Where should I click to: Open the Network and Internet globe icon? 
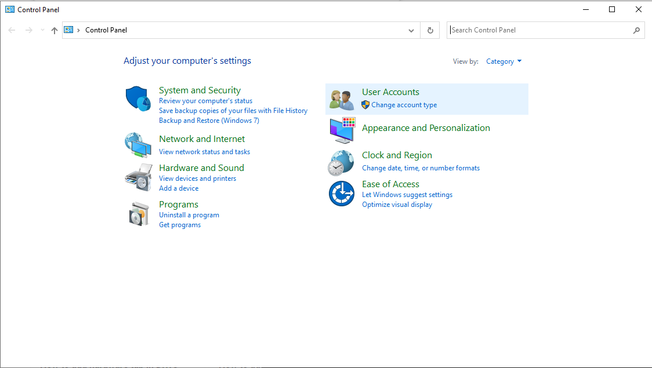click(138, 144)
